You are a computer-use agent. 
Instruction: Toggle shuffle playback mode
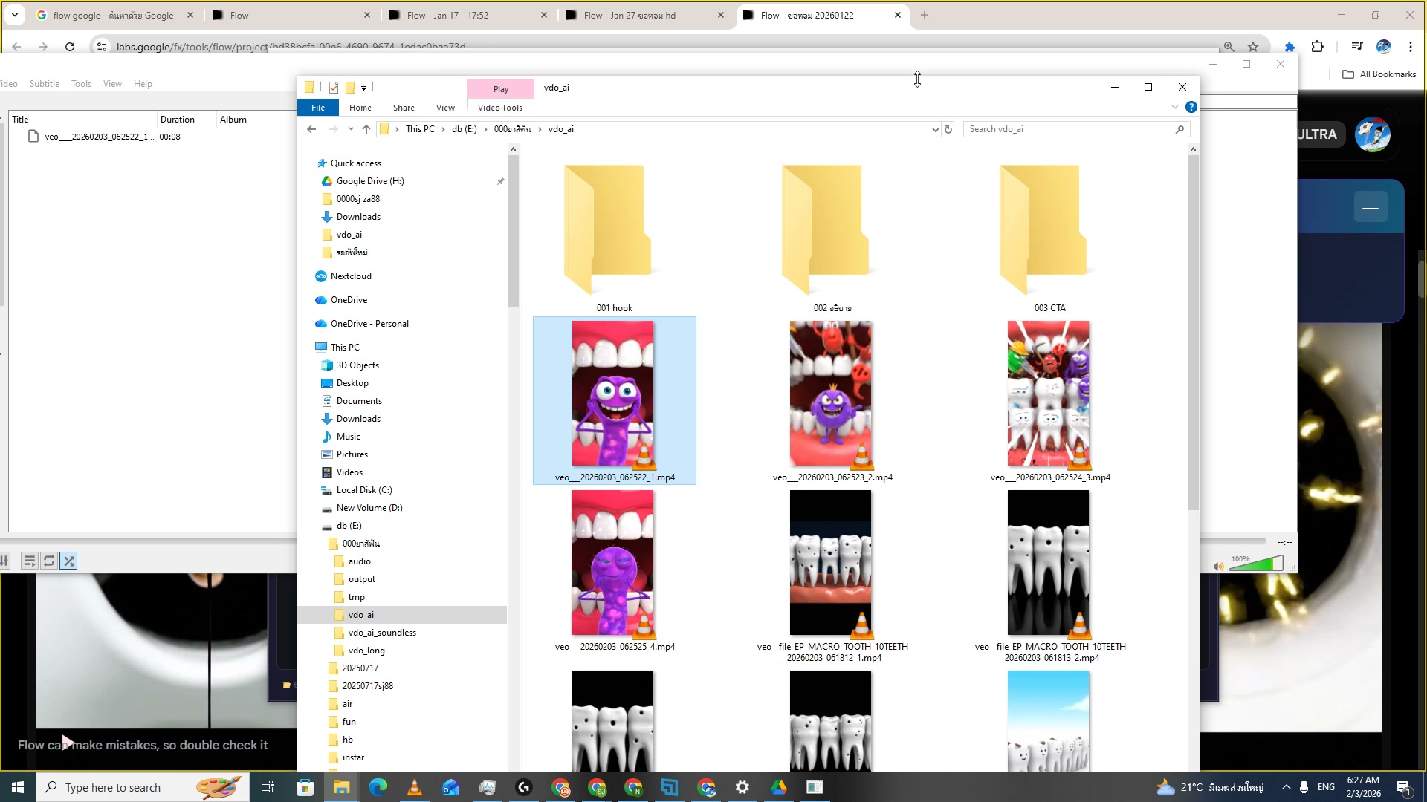[x=68, y=561]
